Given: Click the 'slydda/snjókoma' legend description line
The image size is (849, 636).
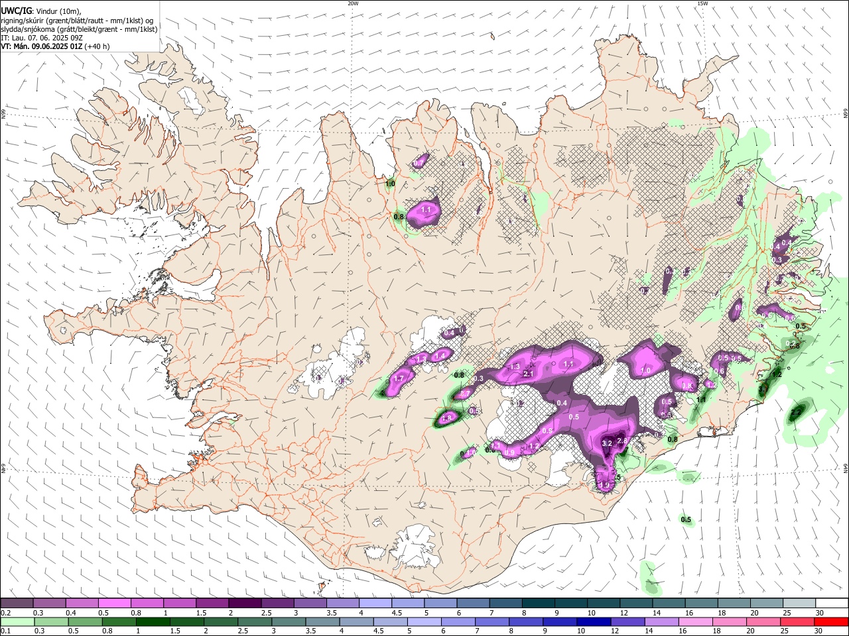Looking at the screenshot, I should (79, 29).
